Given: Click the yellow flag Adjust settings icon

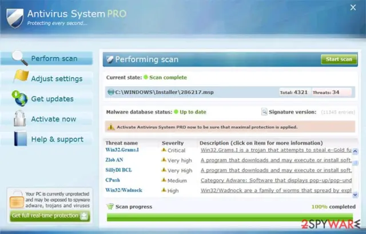Looking at the screenshot, I should [x=21, y=76].
